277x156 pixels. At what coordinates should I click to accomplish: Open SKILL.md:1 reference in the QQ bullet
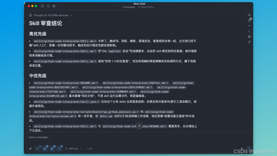[x=65, y=51]
